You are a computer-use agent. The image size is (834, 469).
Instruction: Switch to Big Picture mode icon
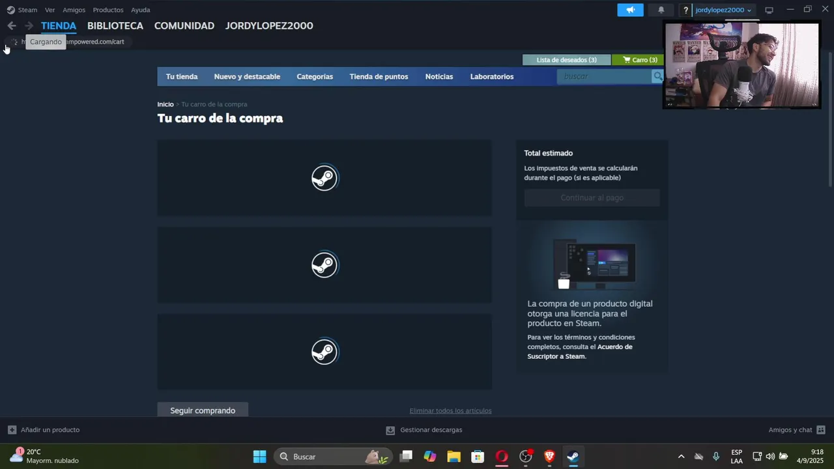(x=769, y=10)
